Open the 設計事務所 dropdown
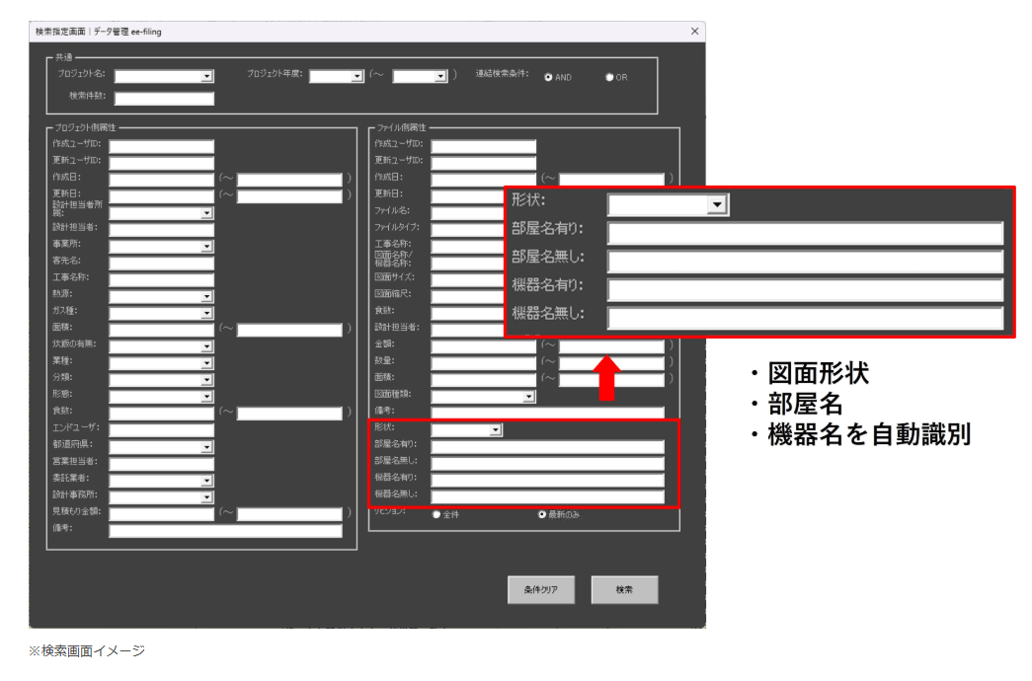Image resolution: width=1032 pixels, height=681 pixels. 206,497
